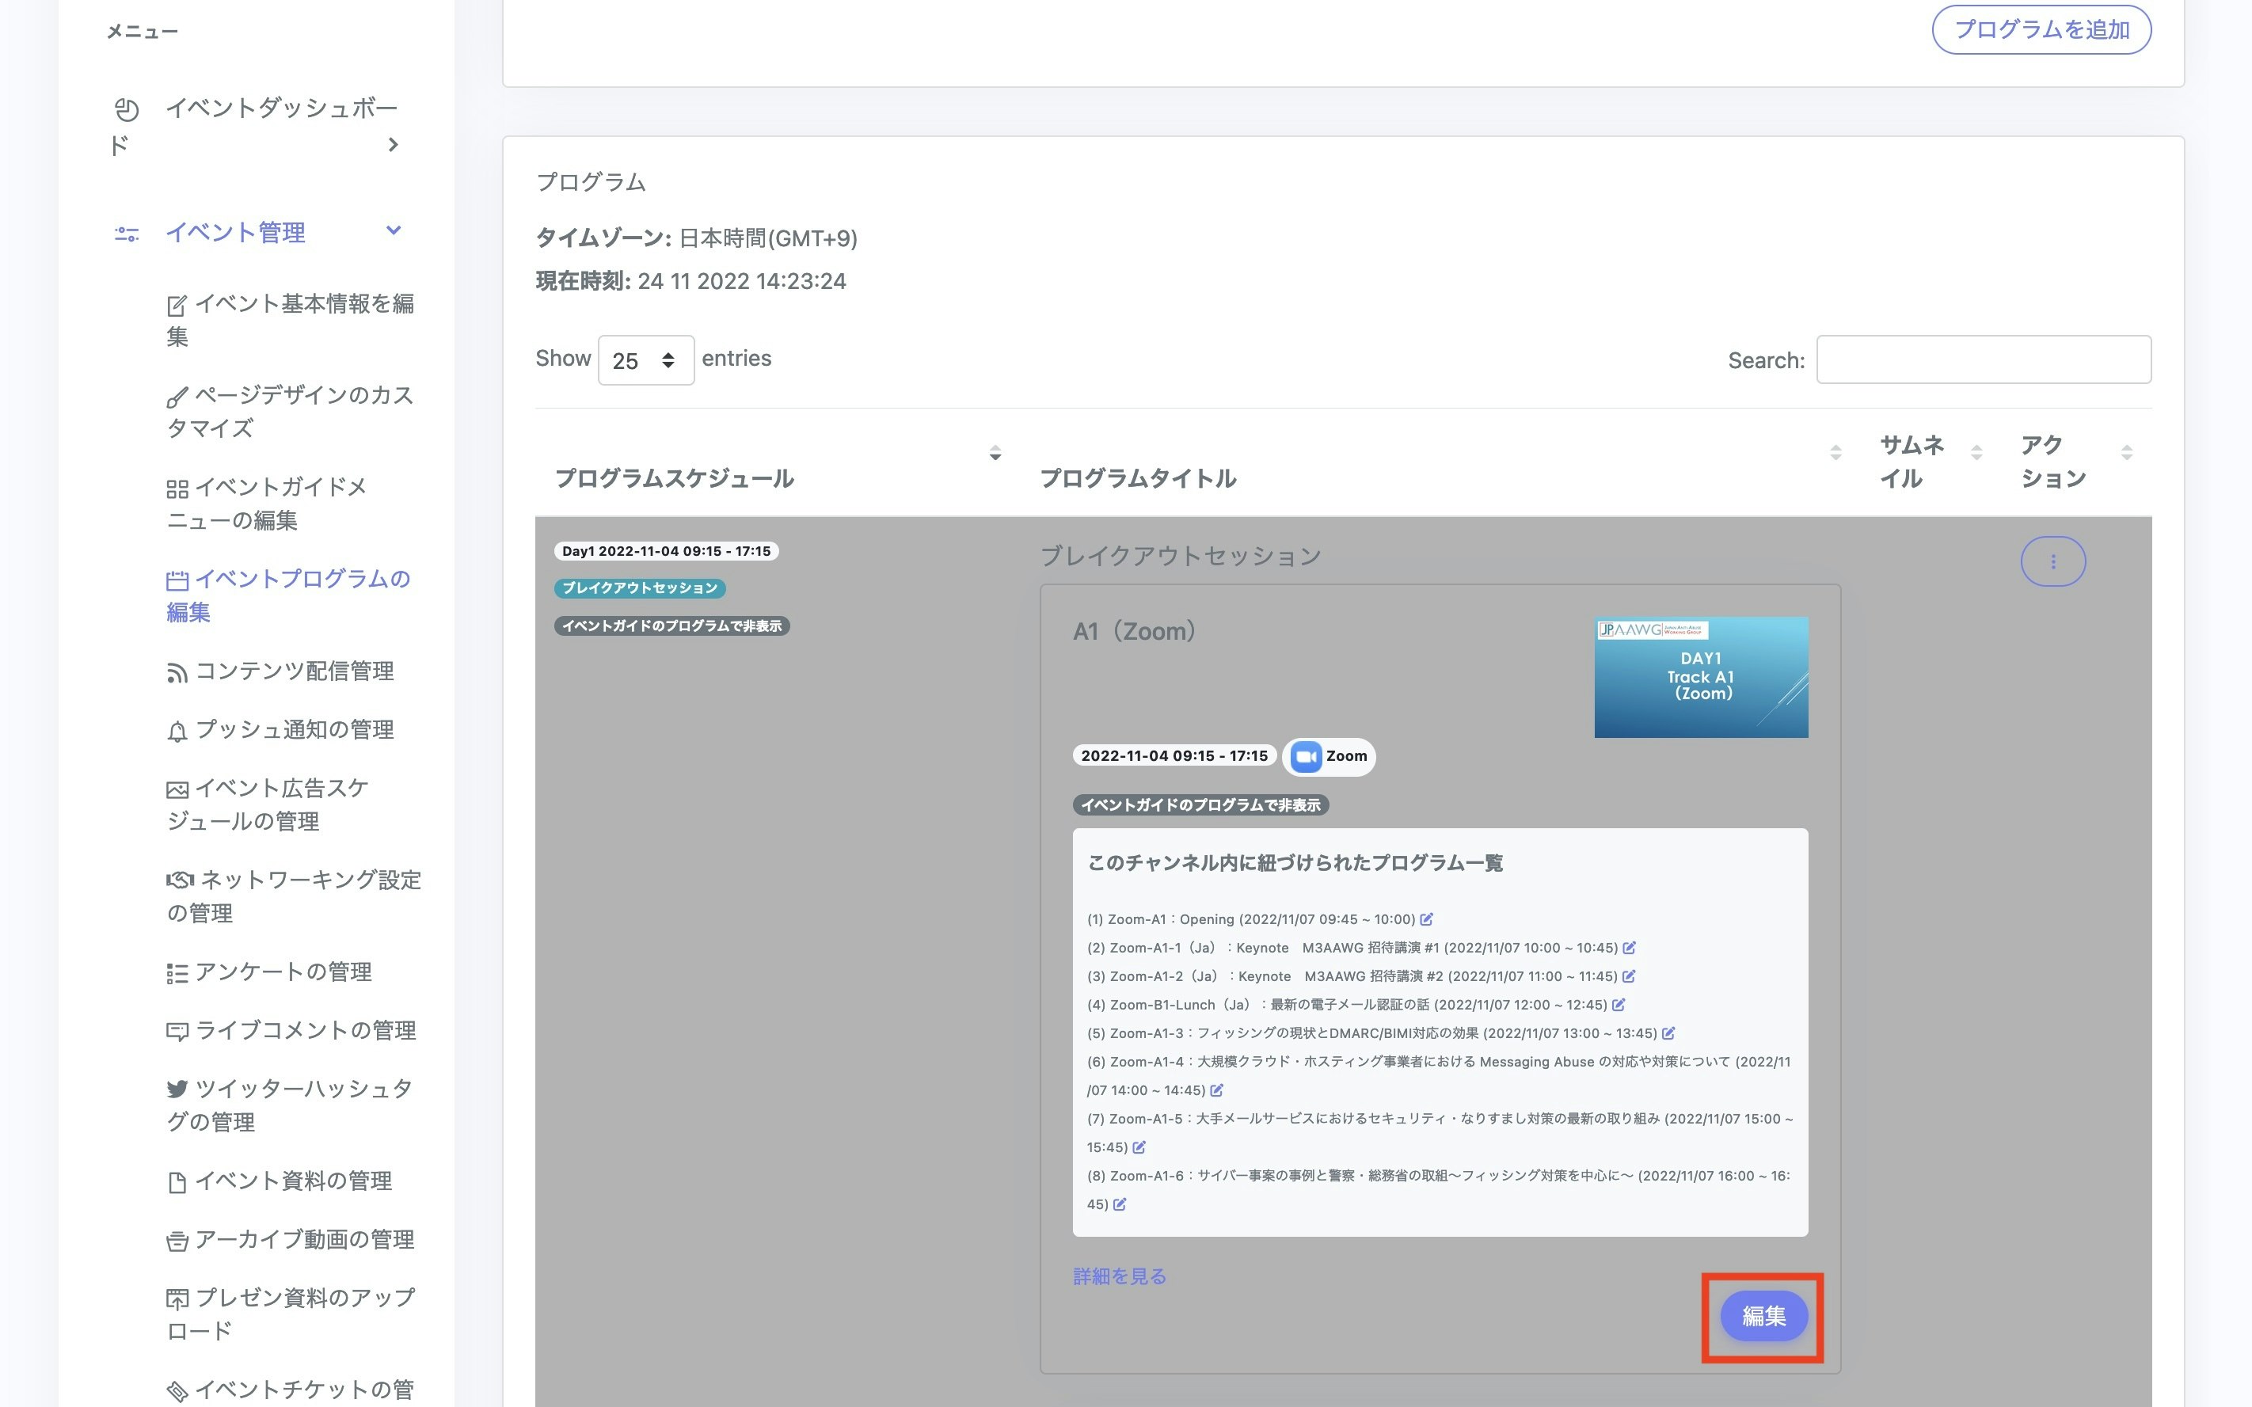Image resolution: width=2252 pixels, height=1407 pixels.
Task: Click edit icon beside Zoom-A1 Opening program
Action: click(1427, 919)
